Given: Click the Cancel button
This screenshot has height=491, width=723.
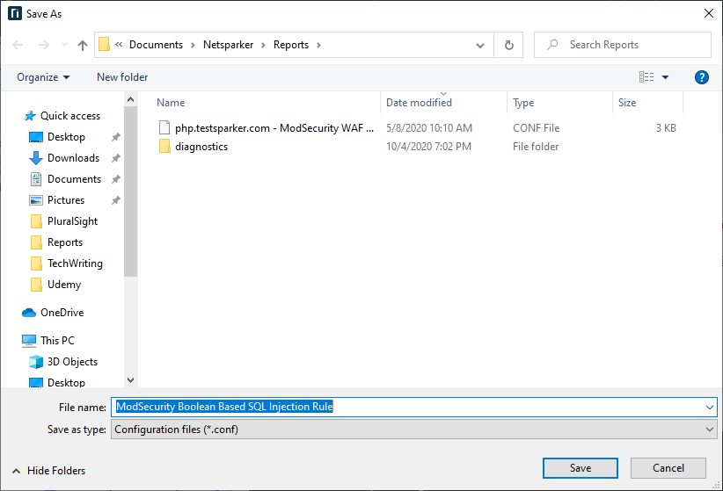Looking at the screenshot, I should coord(668,468).
